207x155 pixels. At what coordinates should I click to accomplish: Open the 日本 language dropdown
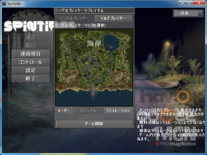coord(188,13)
